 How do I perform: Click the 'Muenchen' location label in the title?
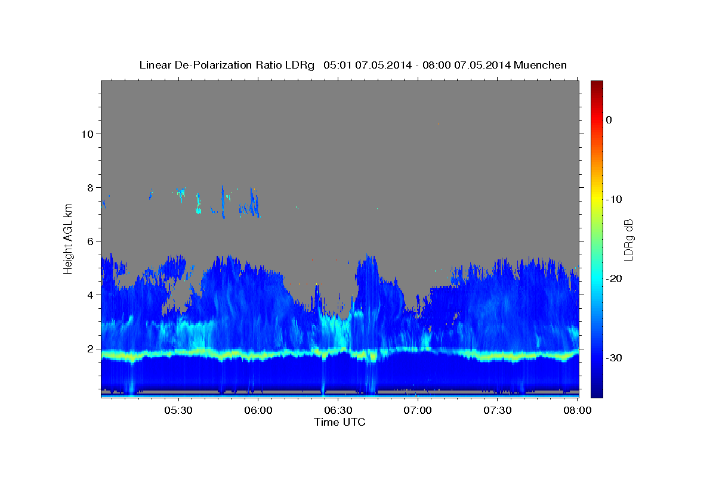pos(541,65)
